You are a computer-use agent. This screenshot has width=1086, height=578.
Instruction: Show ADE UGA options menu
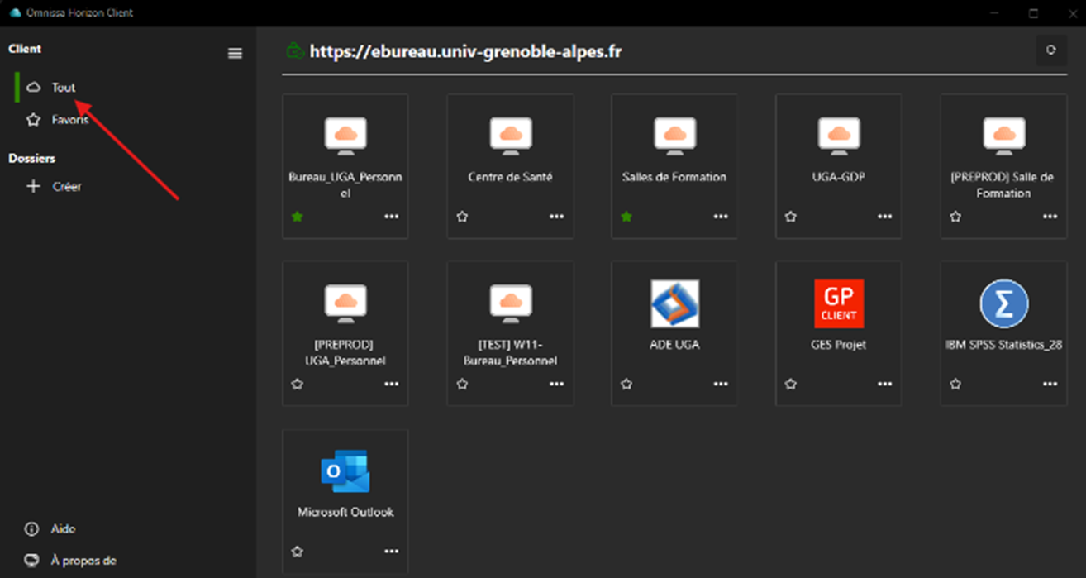(x=721, y=384)
